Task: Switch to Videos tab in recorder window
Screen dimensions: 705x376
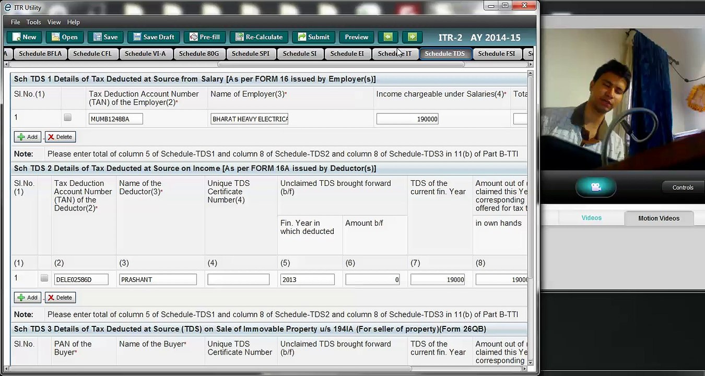Action: (591, 218)
